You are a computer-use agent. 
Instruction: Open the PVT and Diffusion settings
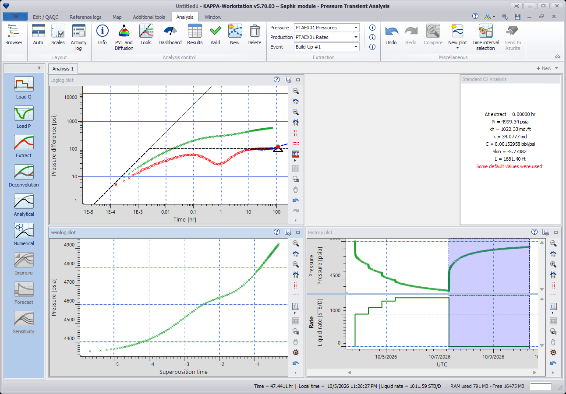coord(124,37)
